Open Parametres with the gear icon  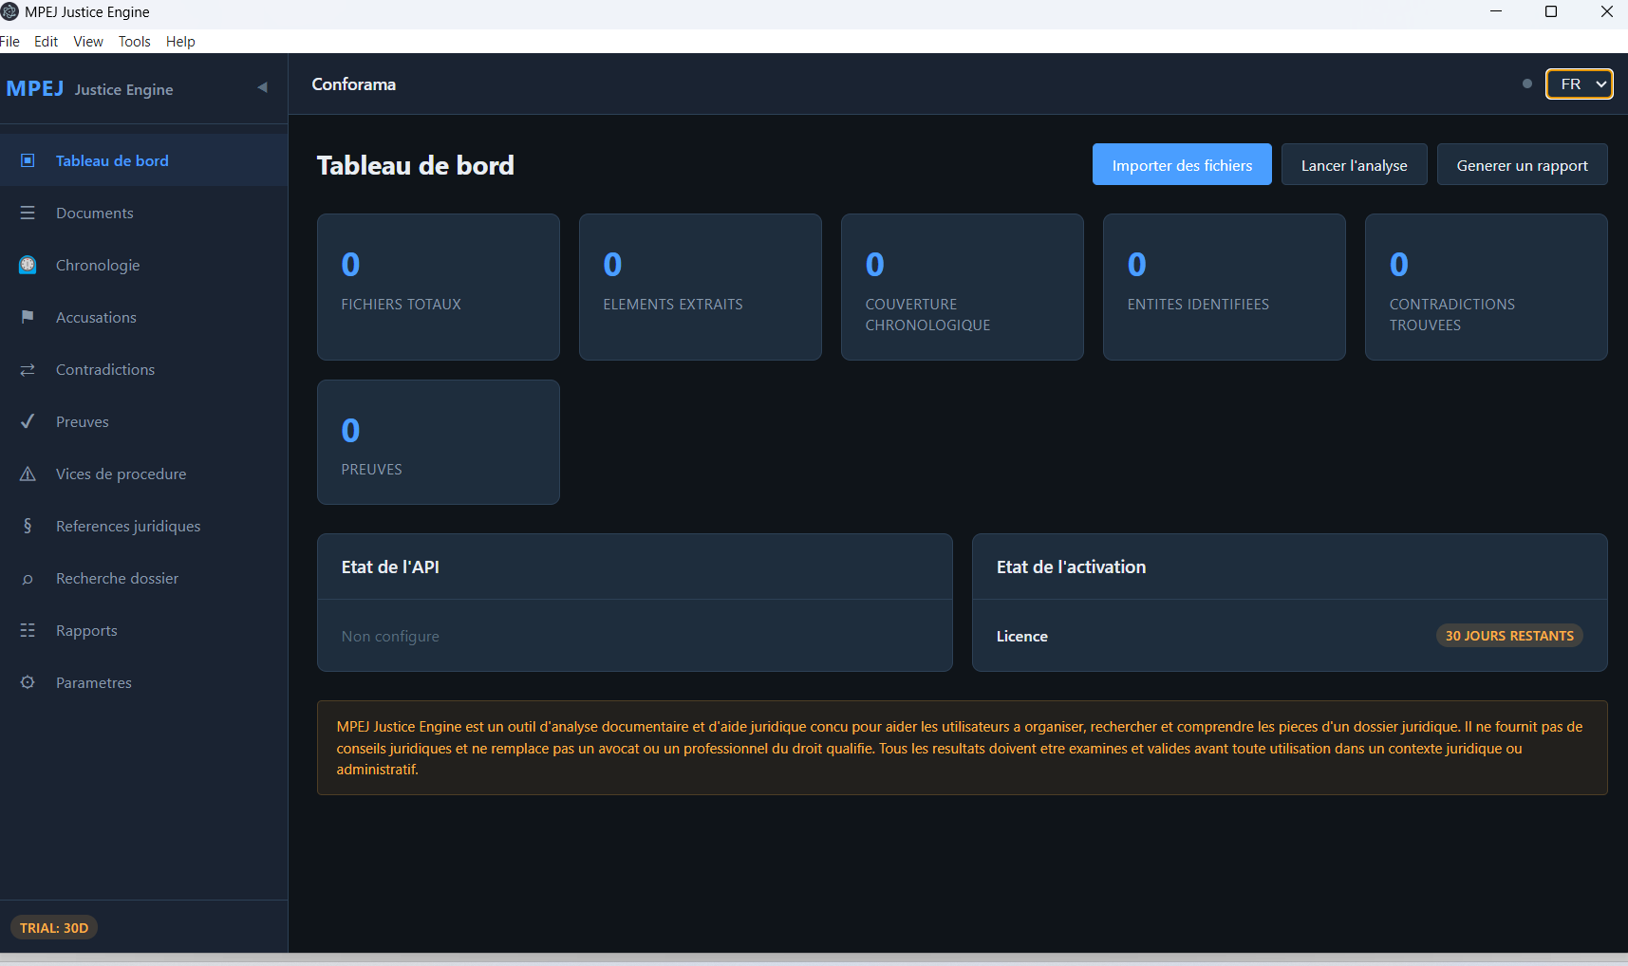tap(28, 682)
